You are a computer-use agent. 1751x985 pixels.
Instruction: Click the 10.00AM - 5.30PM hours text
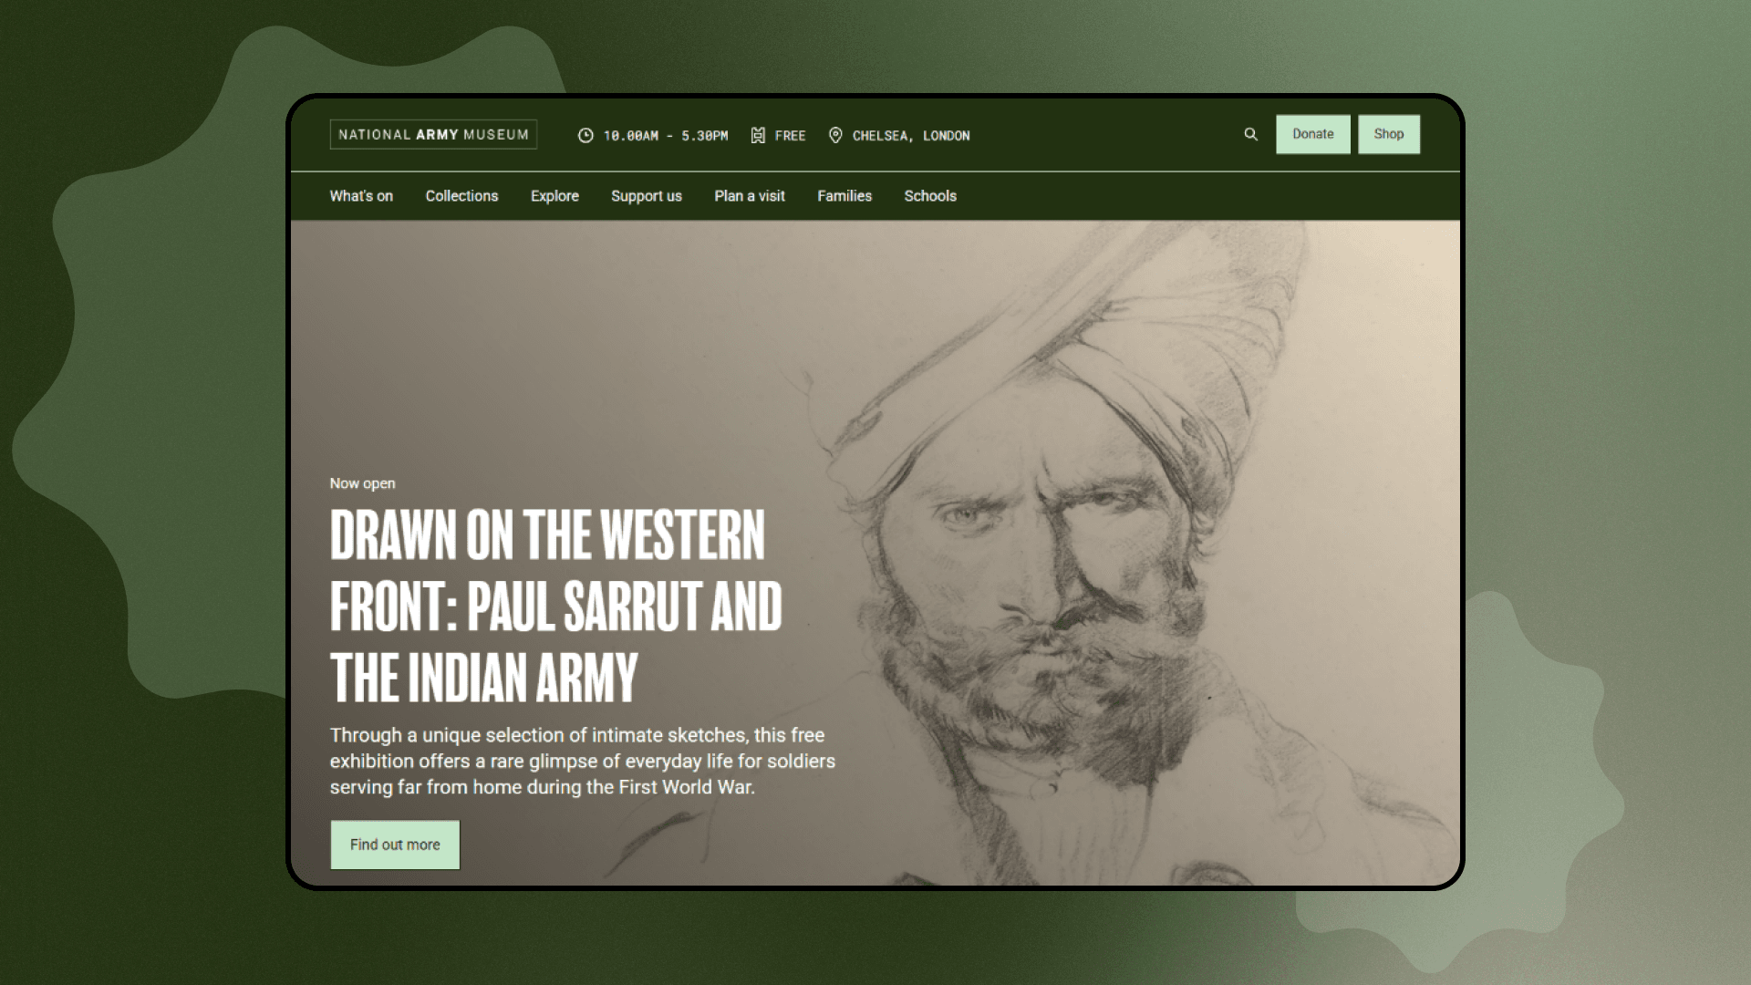pos(666,136)
